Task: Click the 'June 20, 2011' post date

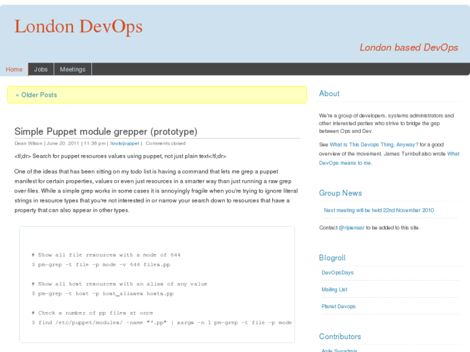Action: pyautogui.click(x=63, y=143)
